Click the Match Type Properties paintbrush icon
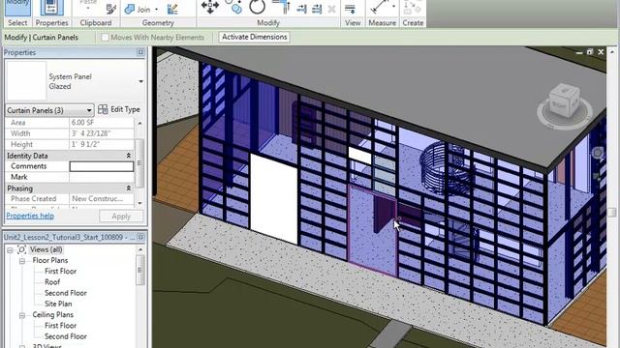 [111, 9]
